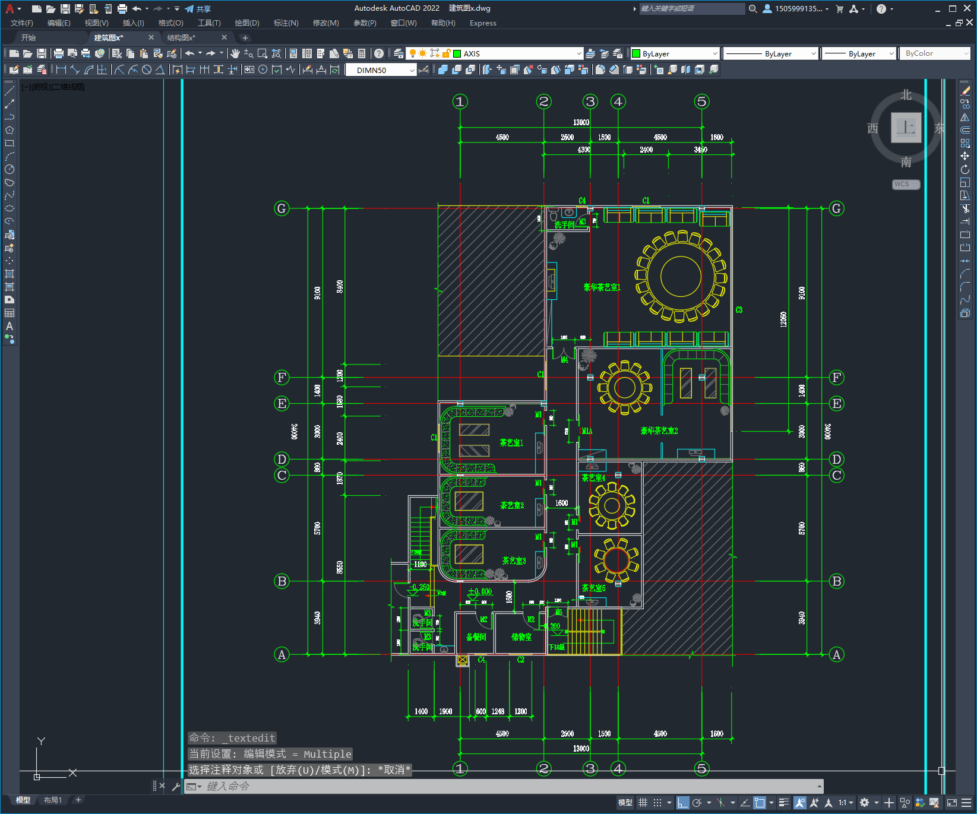Toggle snap mode dots
977x814 pixels.
click(657, 803)
